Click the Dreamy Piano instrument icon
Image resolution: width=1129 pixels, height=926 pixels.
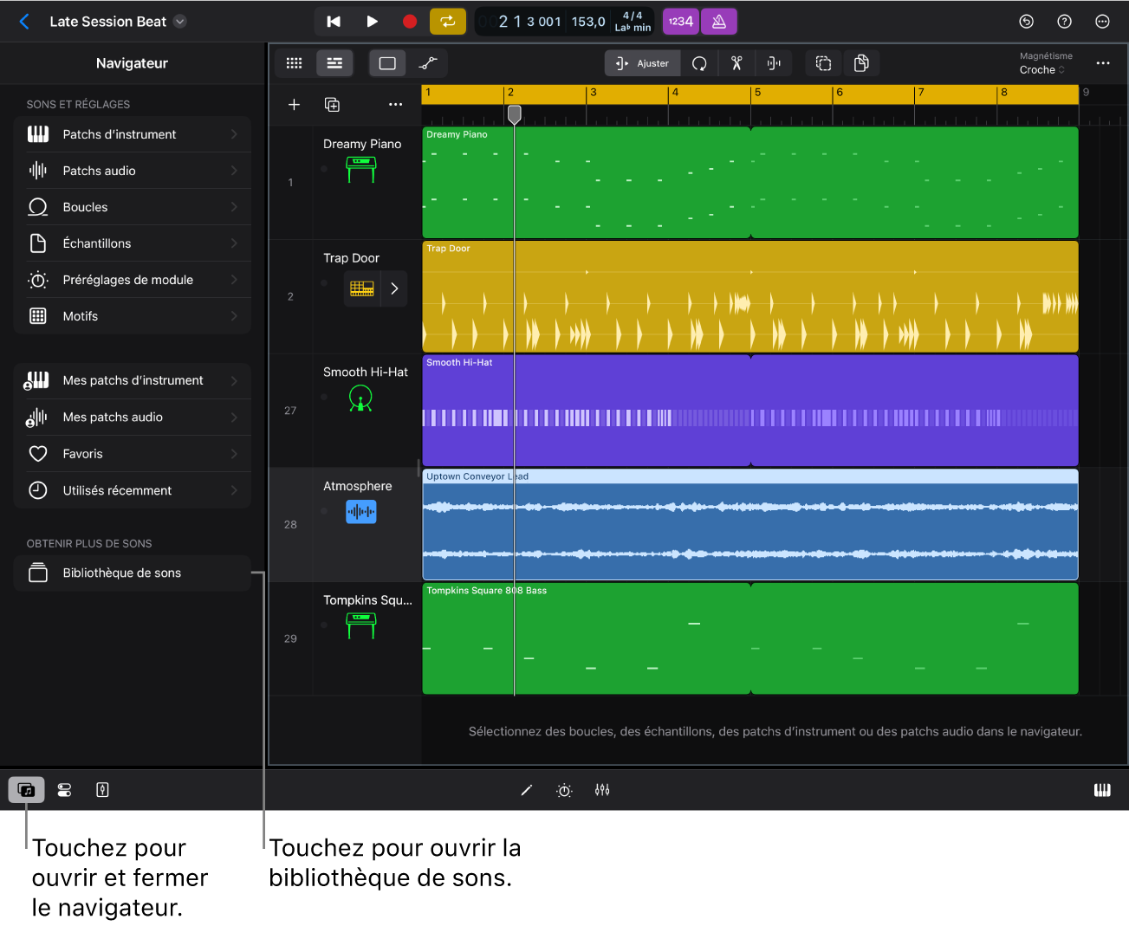tap(361, 169)
